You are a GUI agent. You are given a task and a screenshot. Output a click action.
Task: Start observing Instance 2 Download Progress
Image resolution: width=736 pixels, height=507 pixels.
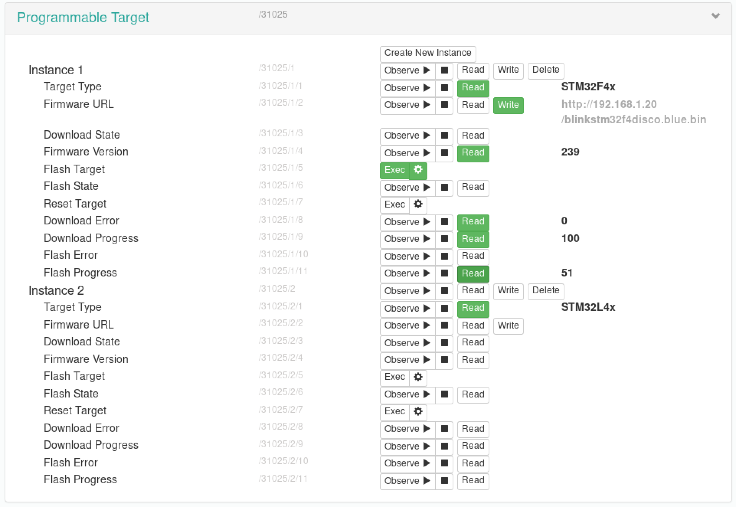point(407,446)
